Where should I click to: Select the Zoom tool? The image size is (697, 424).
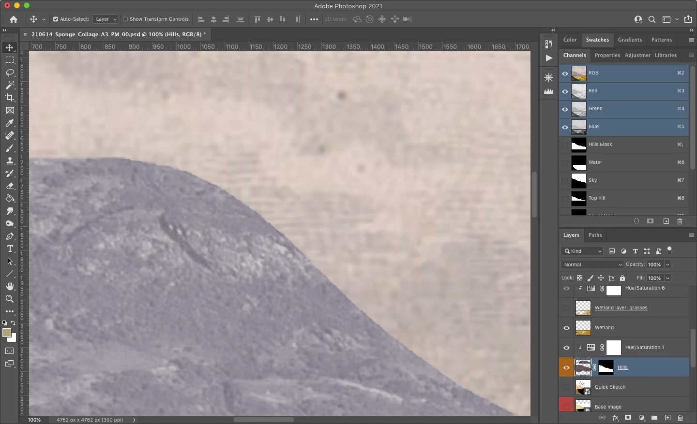10,299
